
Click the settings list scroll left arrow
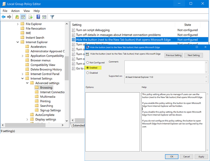click(x=73, y=120)
